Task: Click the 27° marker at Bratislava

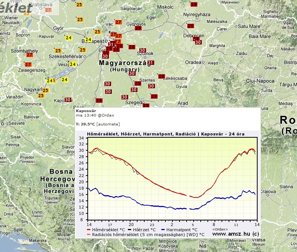Action: point(48,10)
